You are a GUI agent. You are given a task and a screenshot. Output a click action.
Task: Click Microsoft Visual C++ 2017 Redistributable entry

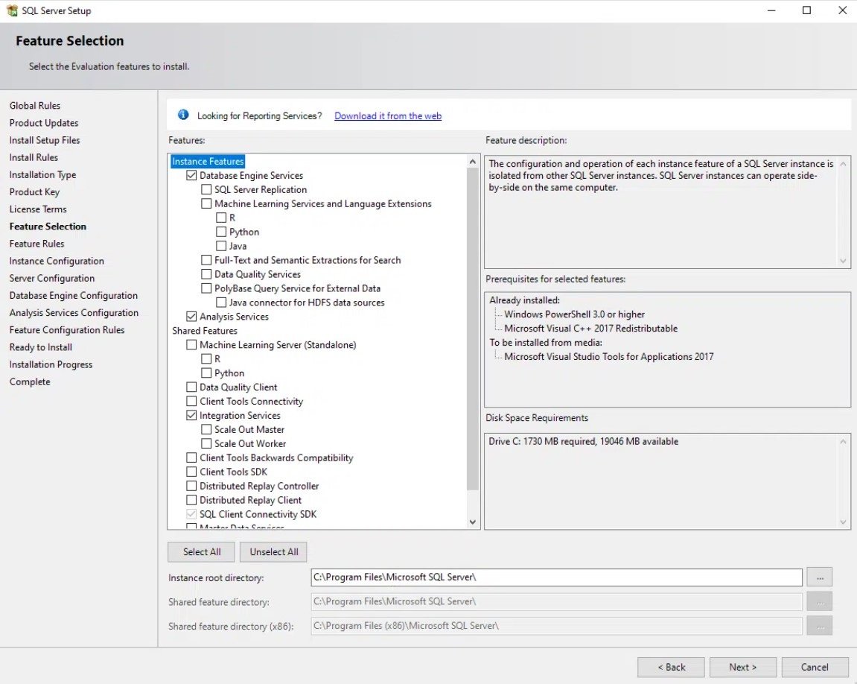tap(591, 329)
